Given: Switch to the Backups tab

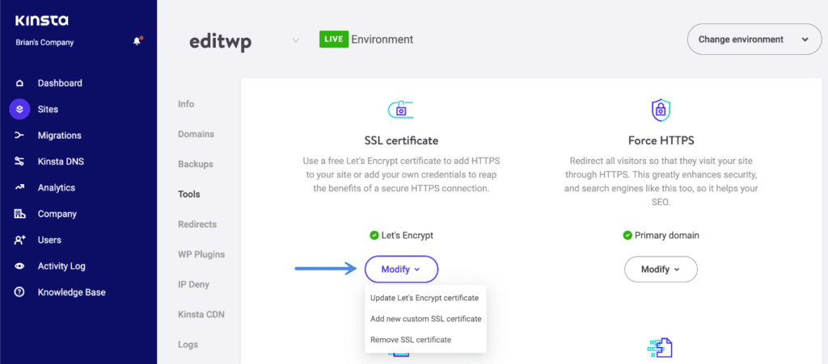Looking at the screenshot, I should pos(196,165).
